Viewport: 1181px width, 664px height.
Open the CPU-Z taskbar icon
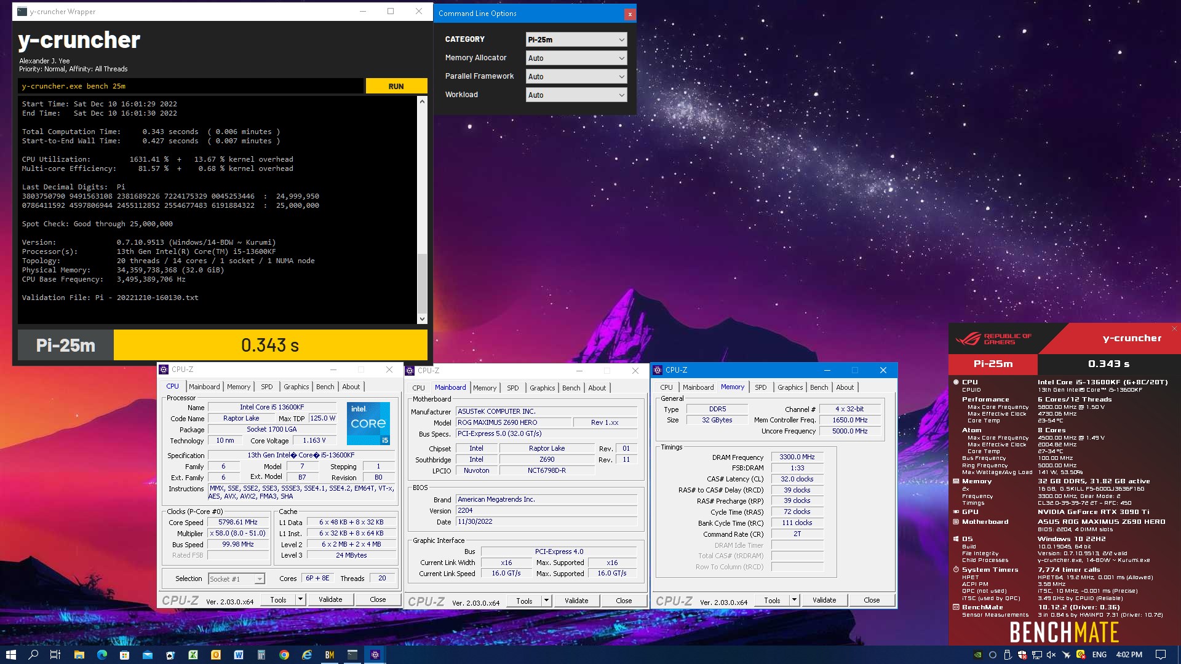(375, 655)
